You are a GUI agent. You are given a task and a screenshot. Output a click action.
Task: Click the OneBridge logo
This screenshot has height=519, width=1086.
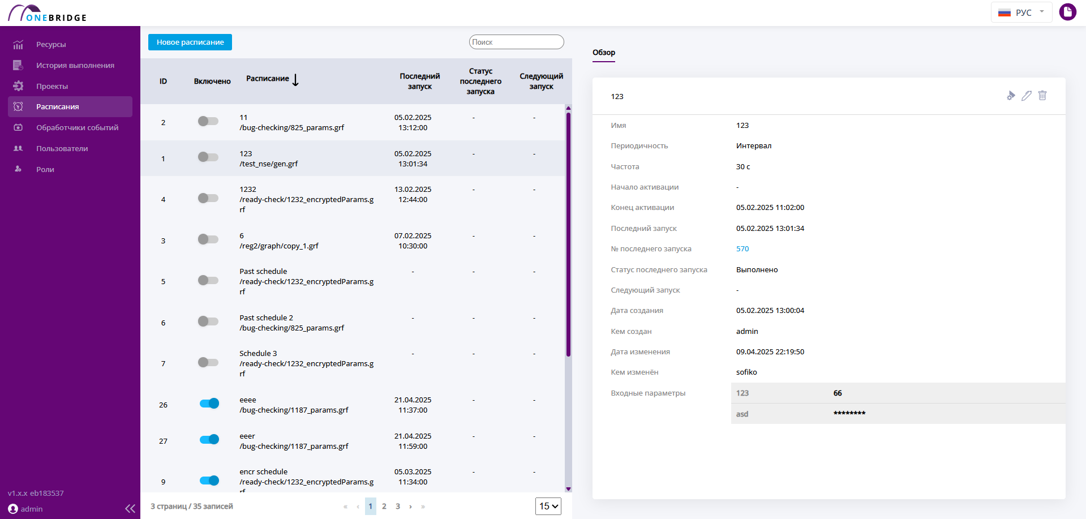pos(48,13)
